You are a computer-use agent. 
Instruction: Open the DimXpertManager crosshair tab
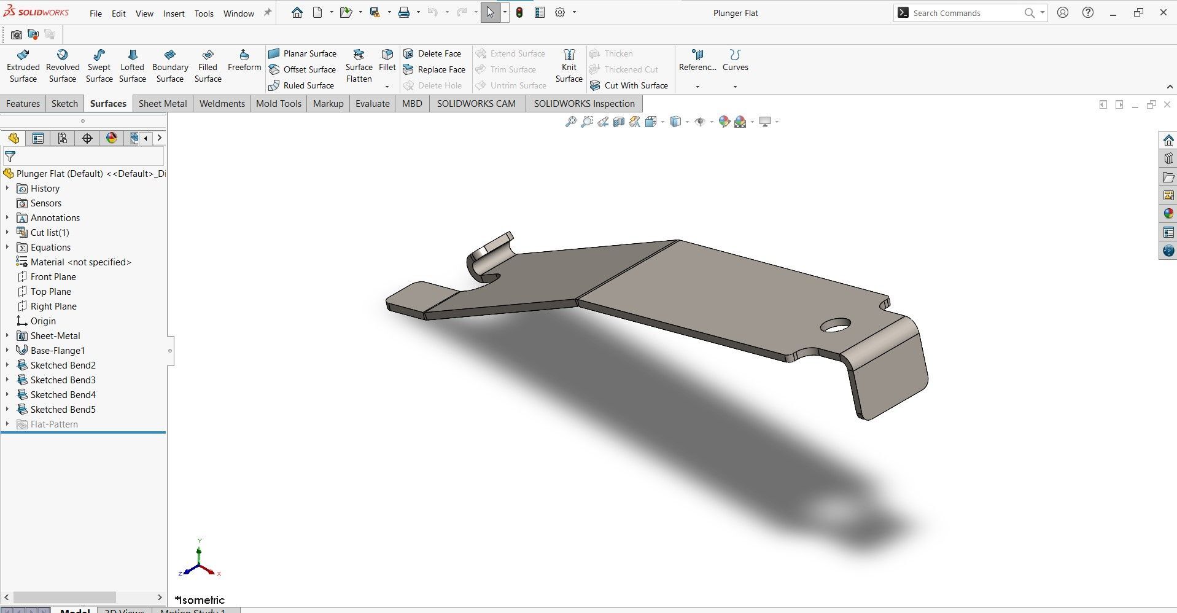[87, 138]
